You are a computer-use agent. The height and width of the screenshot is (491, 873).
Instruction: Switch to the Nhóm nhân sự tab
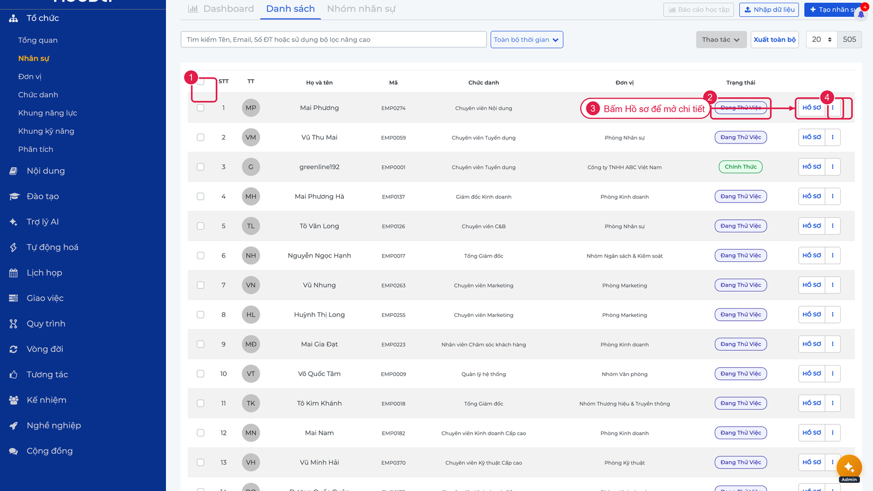[x=361, y=9]
